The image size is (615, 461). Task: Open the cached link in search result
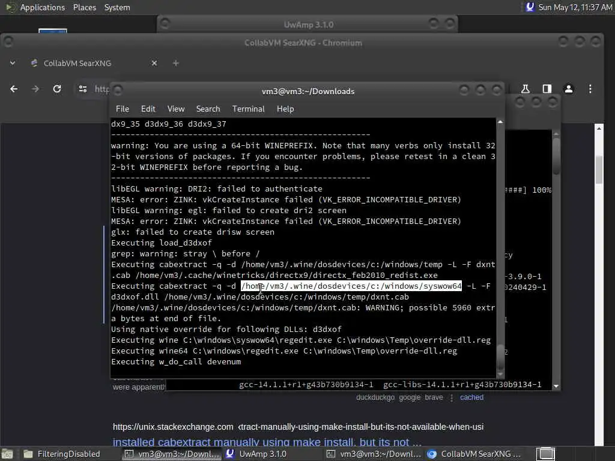tap(471, 397)
